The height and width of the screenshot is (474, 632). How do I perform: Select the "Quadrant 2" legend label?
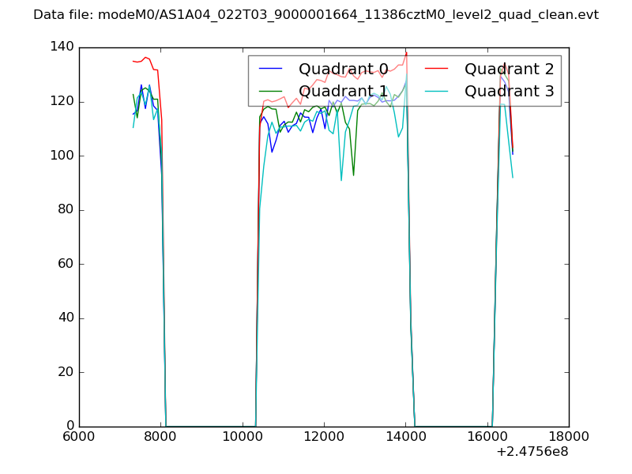coord(510,69)
